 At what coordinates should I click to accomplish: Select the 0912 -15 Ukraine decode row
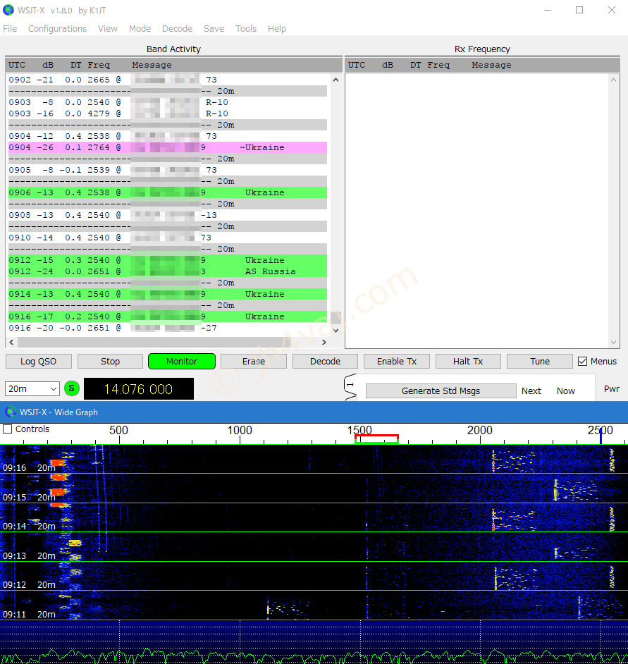168,260
